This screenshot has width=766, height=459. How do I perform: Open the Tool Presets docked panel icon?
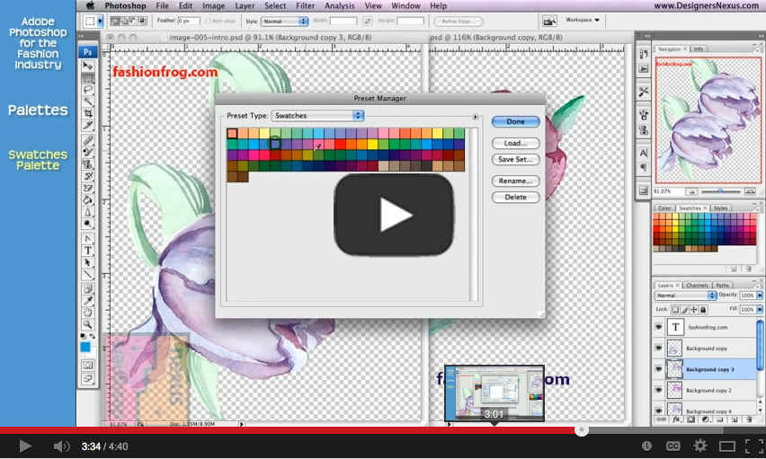click(x=644, y=92)
